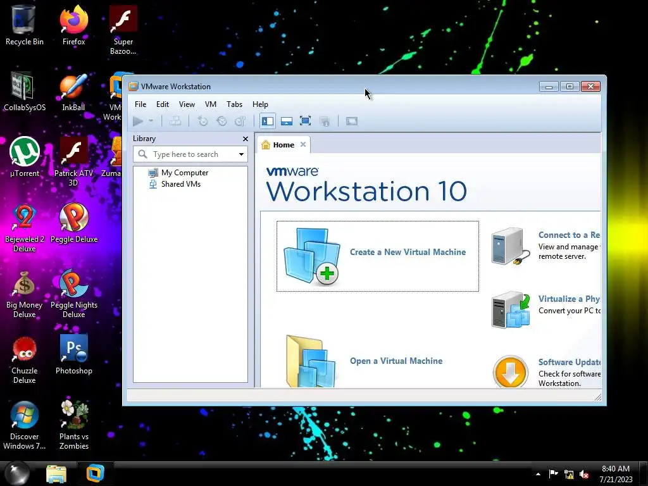The width and height of the screenshot is (648, 486).
Task: Toggle the thumbnail bar toolbar icon
Action: point(287,121)
